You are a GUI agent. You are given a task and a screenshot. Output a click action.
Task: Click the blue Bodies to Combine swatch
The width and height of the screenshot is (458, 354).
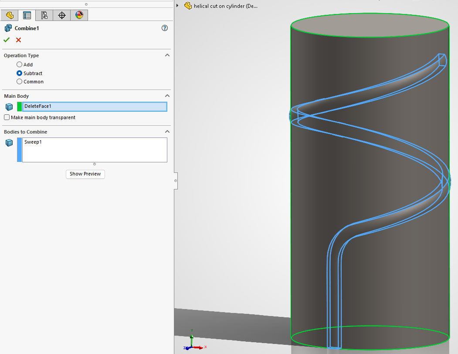[19, 150]
